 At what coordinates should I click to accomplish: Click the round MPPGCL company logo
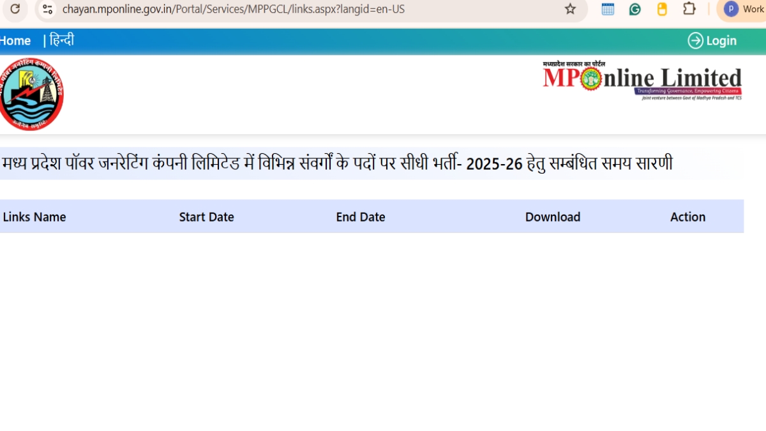pyautogui.click(x=31, y=95)
